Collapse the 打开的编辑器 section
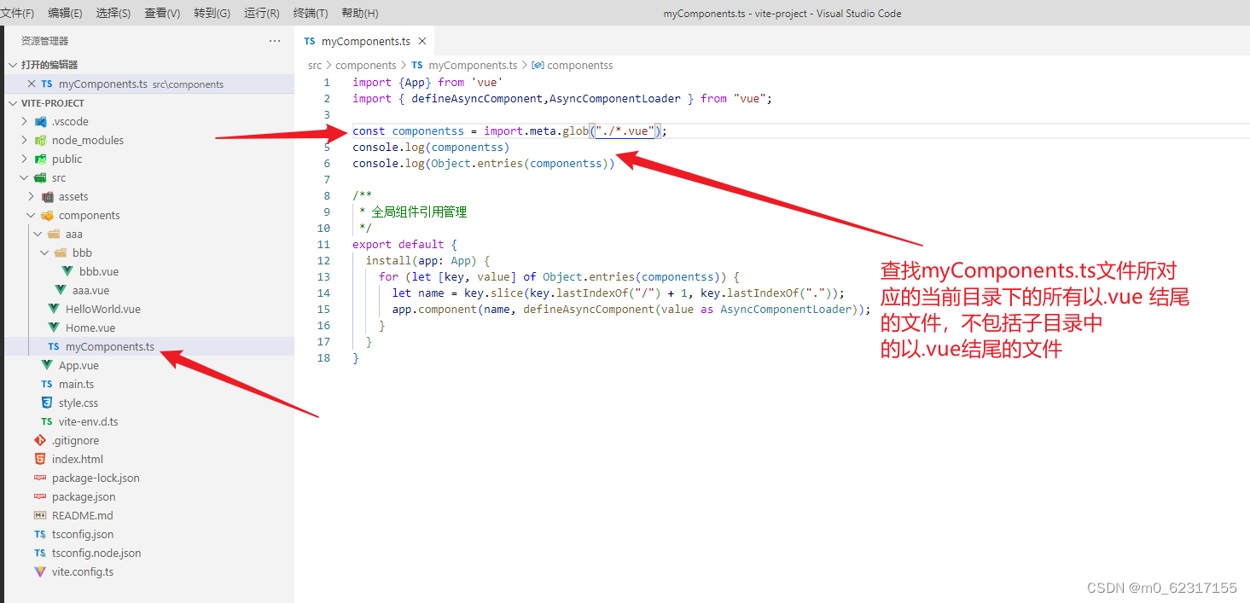Viewport: 1250px width, 603px height. pyautogui.click(x=13, y=65)
